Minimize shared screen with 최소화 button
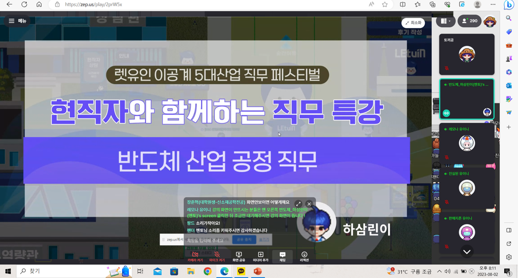 (413, 23)
